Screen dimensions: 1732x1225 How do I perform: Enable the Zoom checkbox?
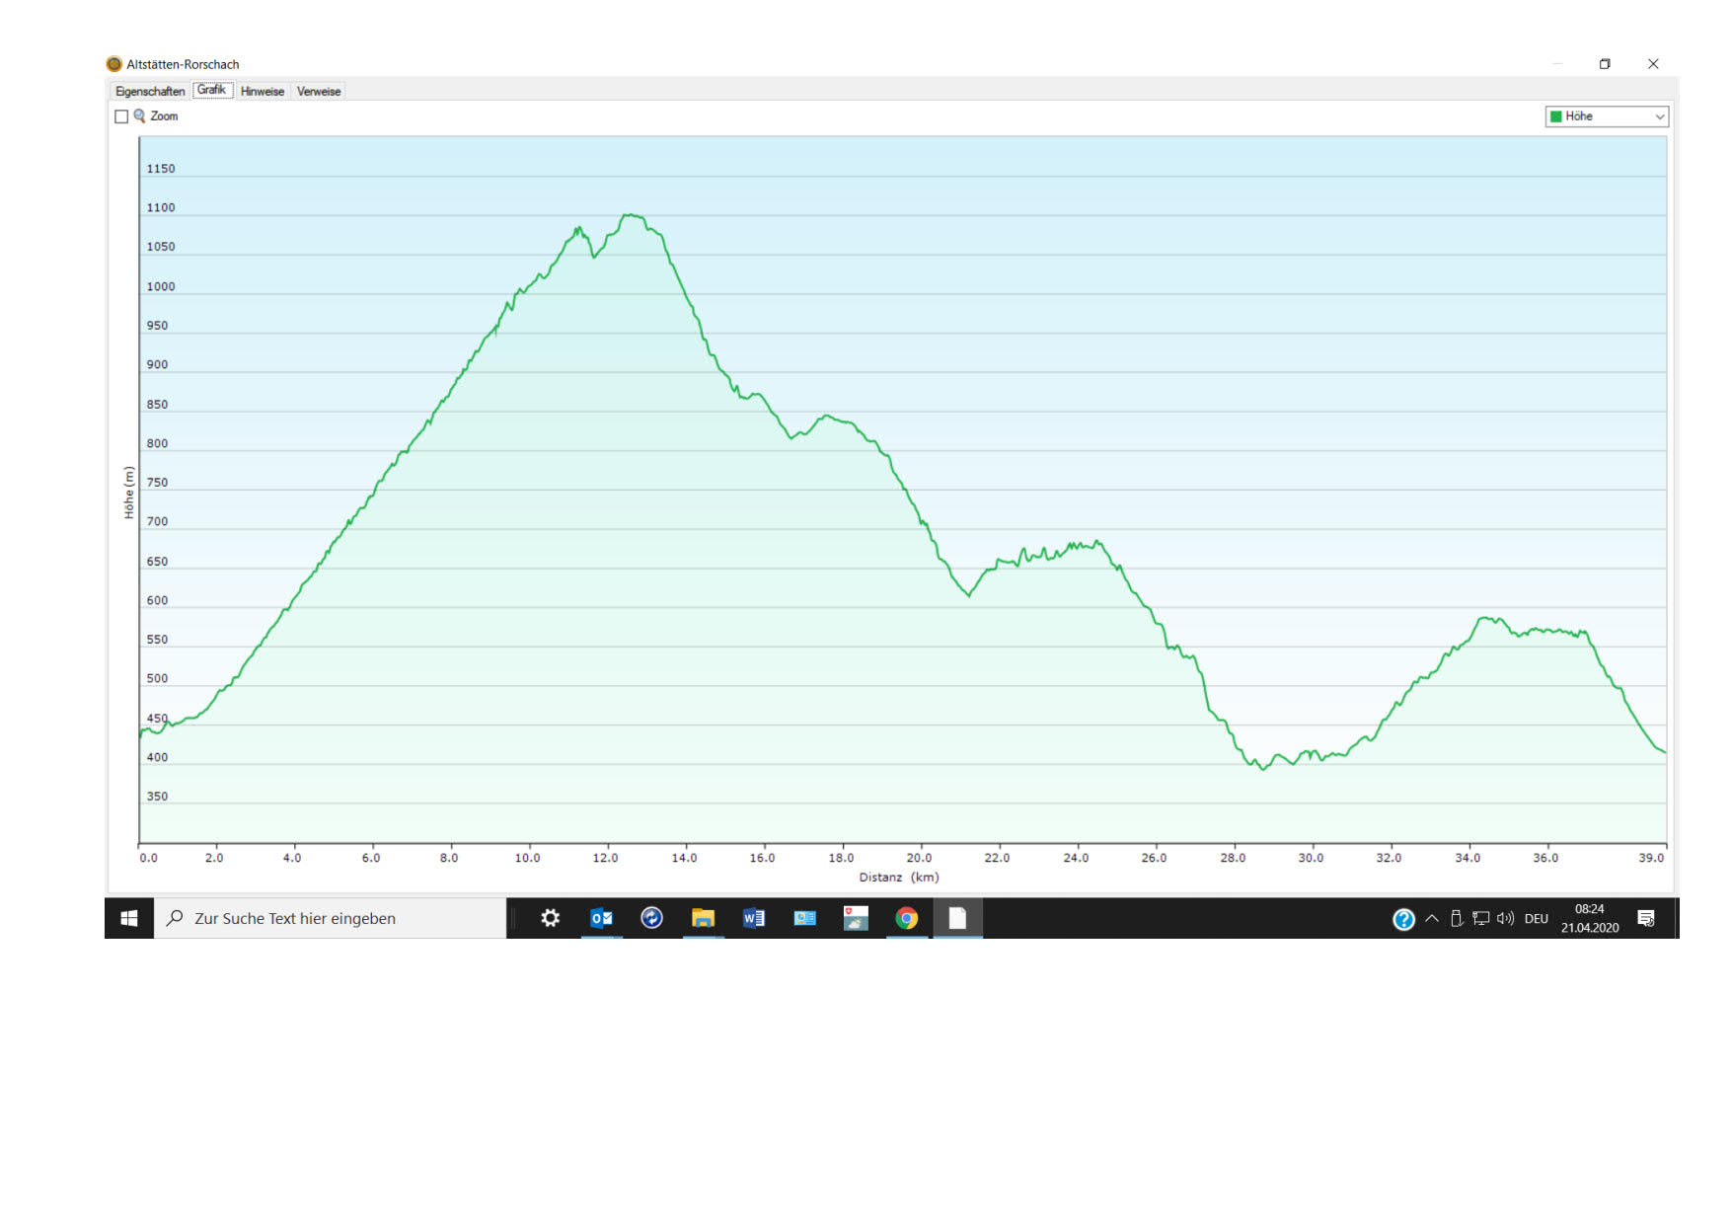click(x=121, y=116)
